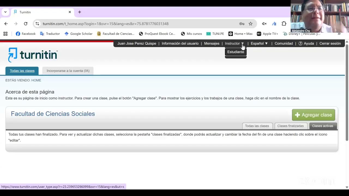
Task: Open the Extensions puzzle icon
Action: click(x=284, y=24)
